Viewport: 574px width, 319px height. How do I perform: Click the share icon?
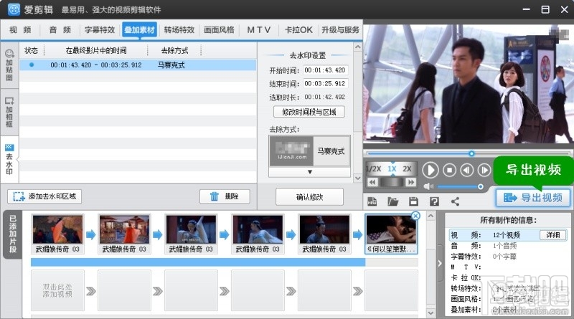(455, 201)
